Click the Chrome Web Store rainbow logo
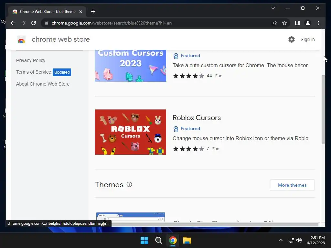The height and width of the screenshot is (248, 331). (x=21, y=39)
